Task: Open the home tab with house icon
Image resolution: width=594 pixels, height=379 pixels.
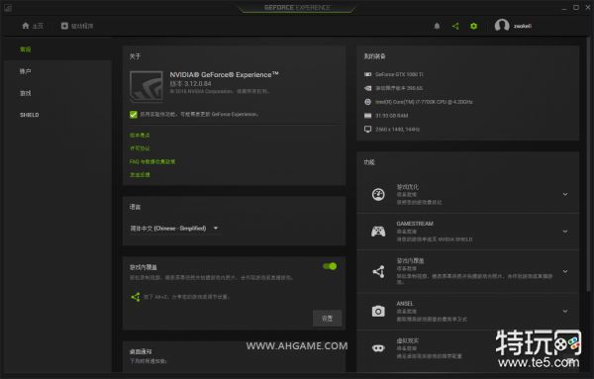Action: (32, 26)
